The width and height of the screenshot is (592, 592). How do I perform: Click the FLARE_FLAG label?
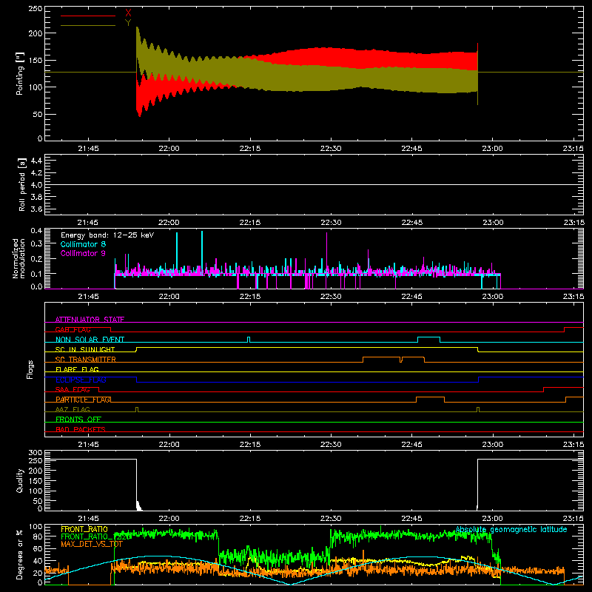click(77, 369)
